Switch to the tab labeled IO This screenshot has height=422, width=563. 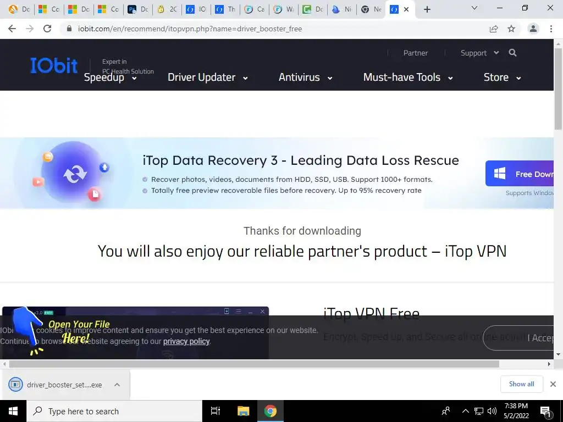coord(196,9)
